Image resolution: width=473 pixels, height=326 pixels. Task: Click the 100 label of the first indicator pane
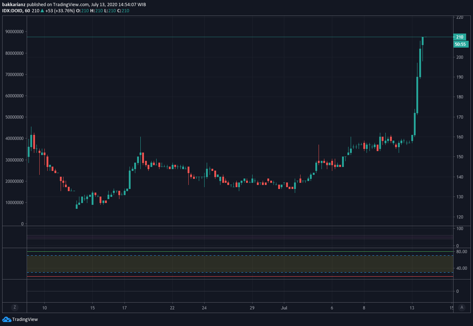pyautogui.click(x=460, y=229)
